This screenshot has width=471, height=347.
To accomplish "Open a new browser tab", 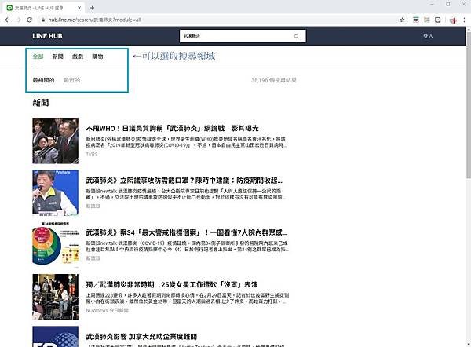I will point(92,8).
